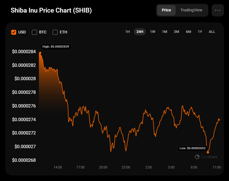Set chart range to 3M

coord(176,32)
